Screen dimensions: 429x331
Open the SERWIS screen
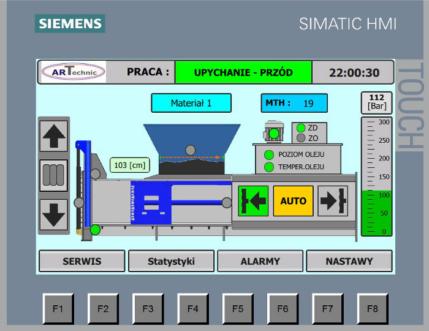82,261
